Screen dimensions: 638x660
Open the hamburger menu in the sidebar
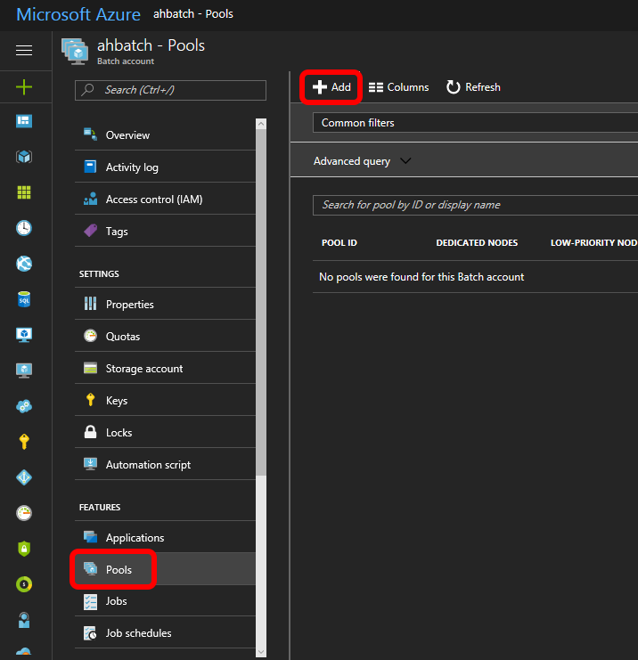24,51
